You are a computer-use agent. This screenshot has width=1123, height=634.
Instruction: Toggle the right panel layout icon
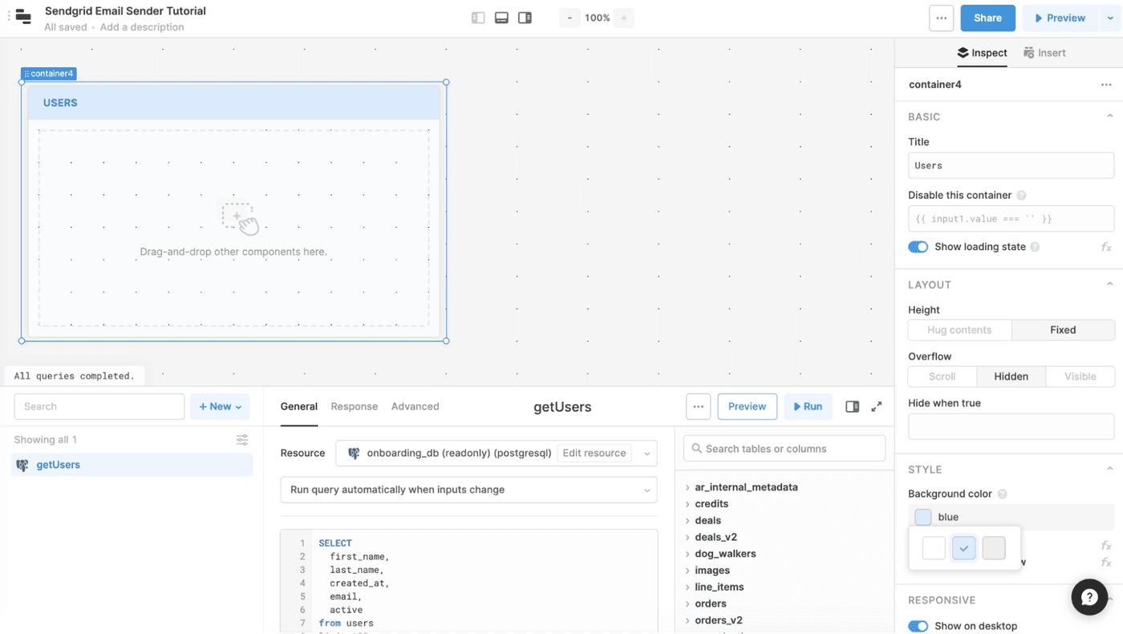pyautogui.click(x=525, y=17)
